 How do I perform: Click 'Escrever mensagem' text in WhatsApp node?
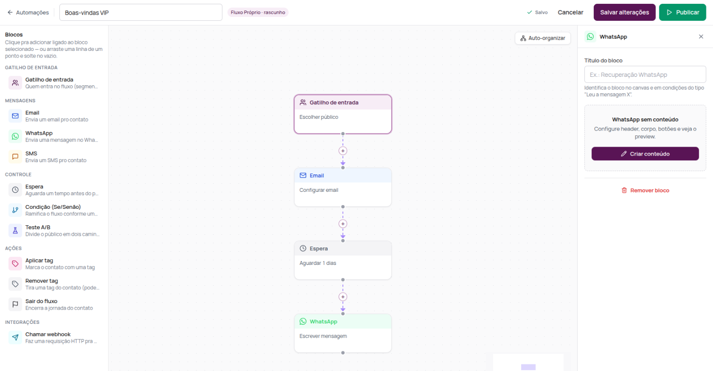(x=323, y=336)
